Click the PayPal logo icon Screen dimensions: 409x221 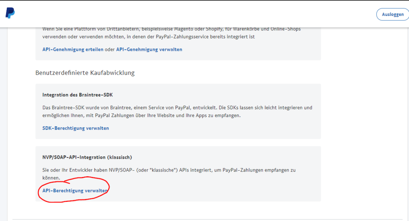pos(10,13)
